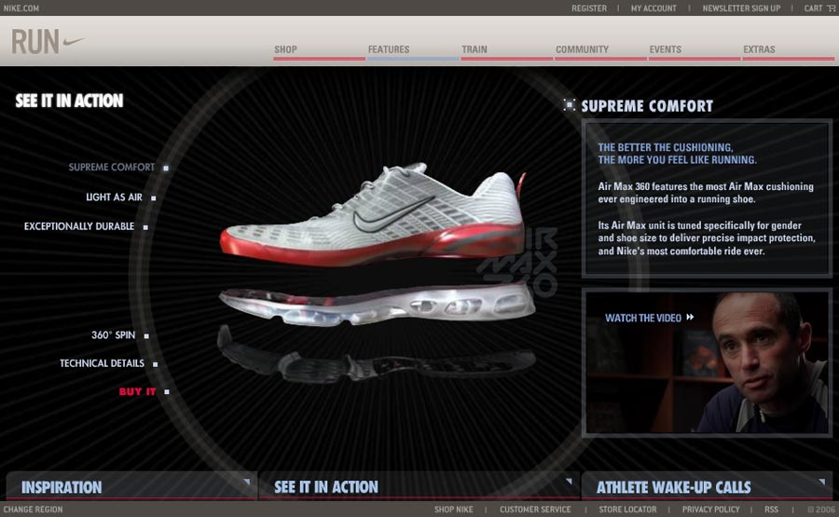Select the Technical Details option
This screenshot has height=517, width=839.
(x=103, y=363)
